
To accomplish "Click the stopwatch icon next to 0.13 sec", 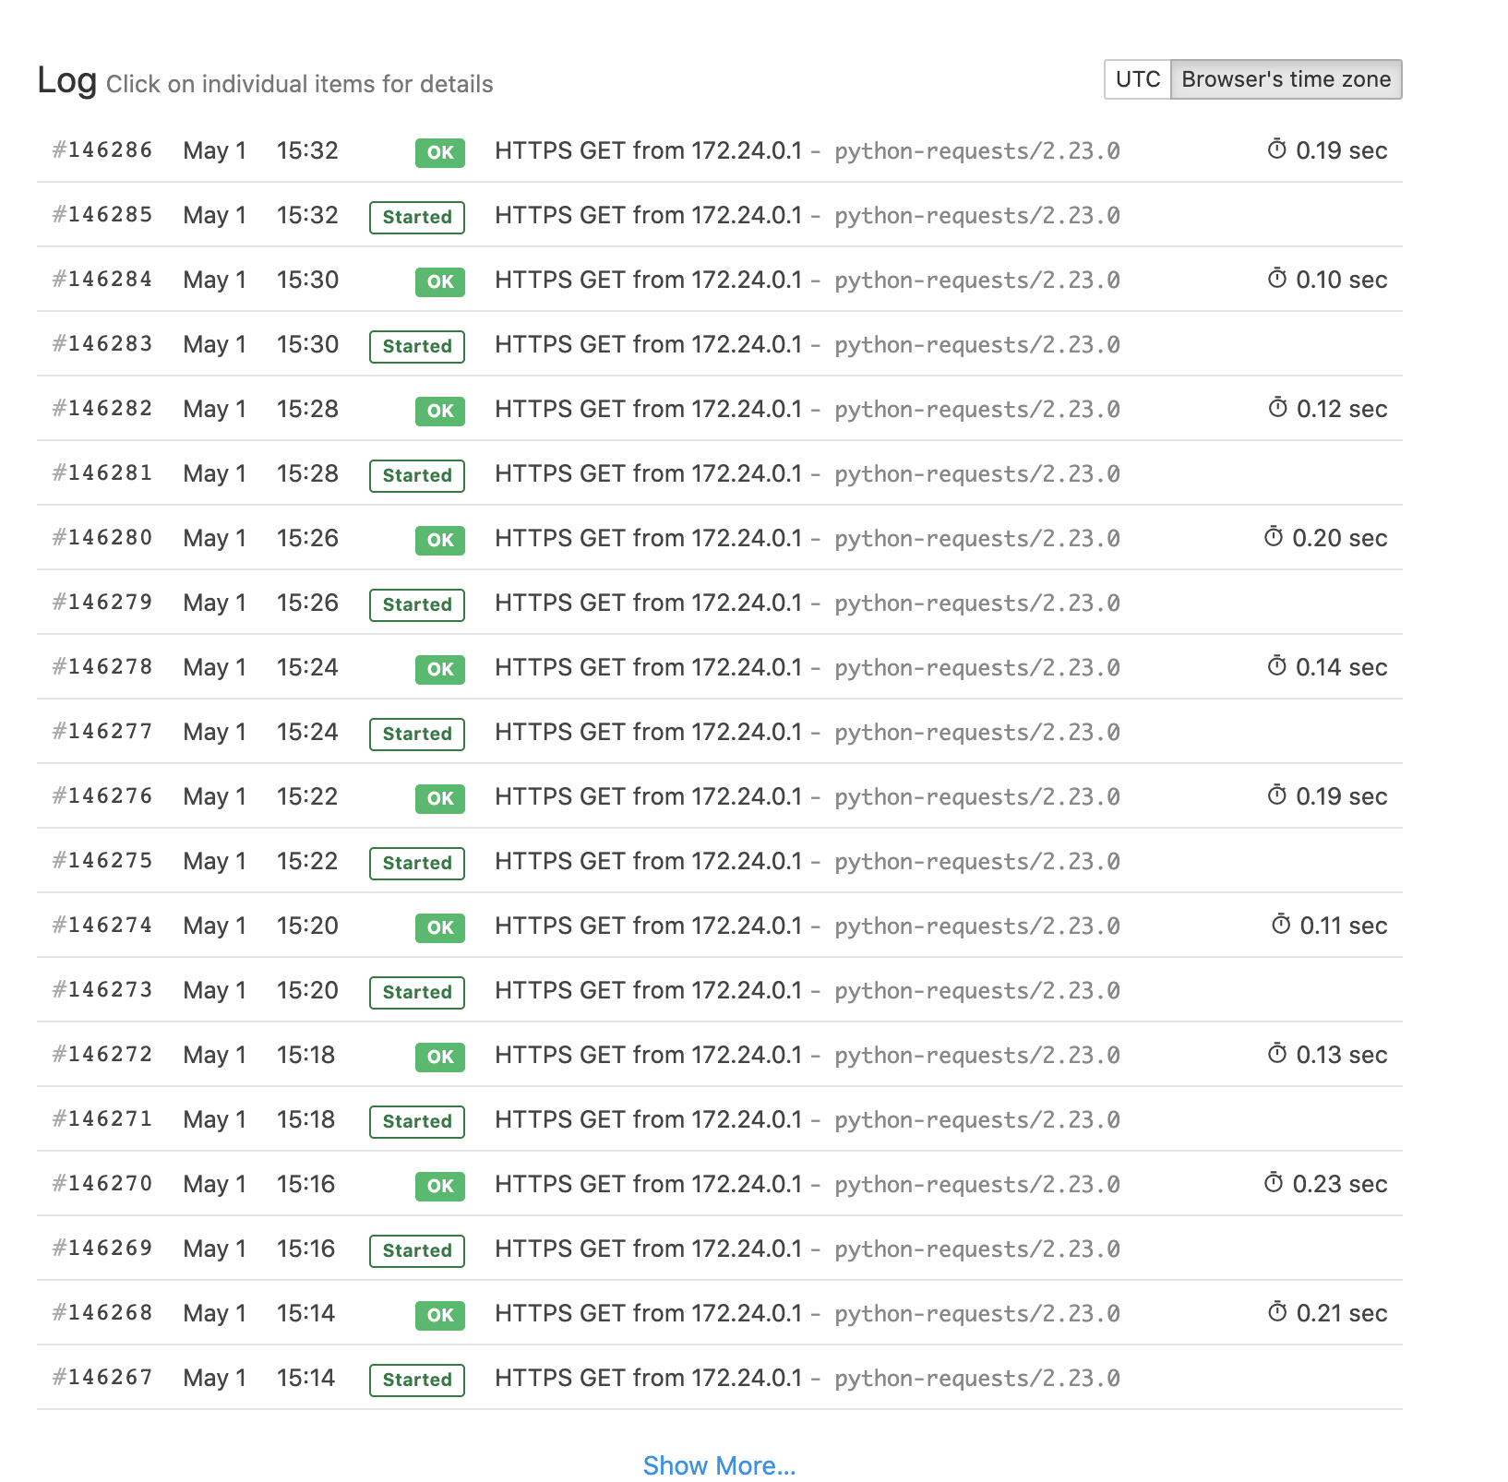I will click(1276, 1055).
